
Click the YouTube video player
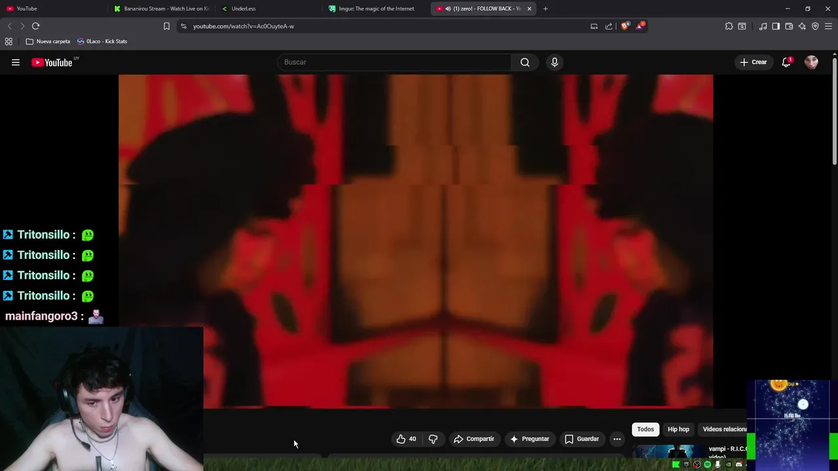pyautogui.click(x=416, y=241)
